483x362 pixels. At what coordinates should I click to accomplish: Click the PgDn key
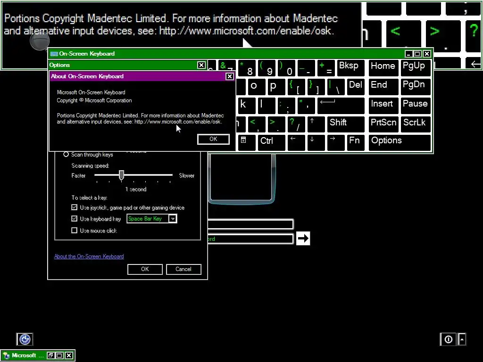pyautogui.click(x=416, y=87)
